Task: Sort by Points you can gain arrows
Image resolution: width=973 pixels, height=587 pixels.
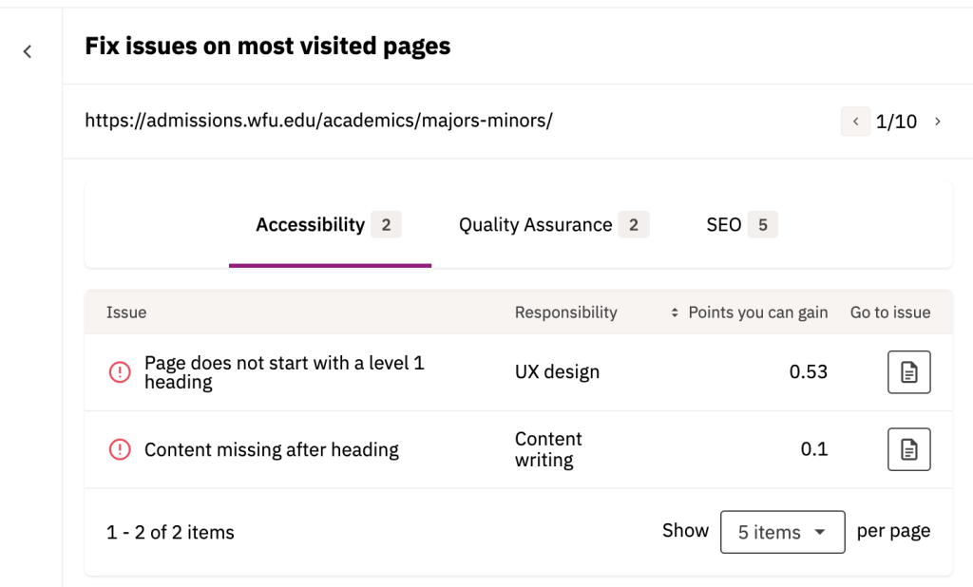Action: pyautogui.click(x=675, y=312)
